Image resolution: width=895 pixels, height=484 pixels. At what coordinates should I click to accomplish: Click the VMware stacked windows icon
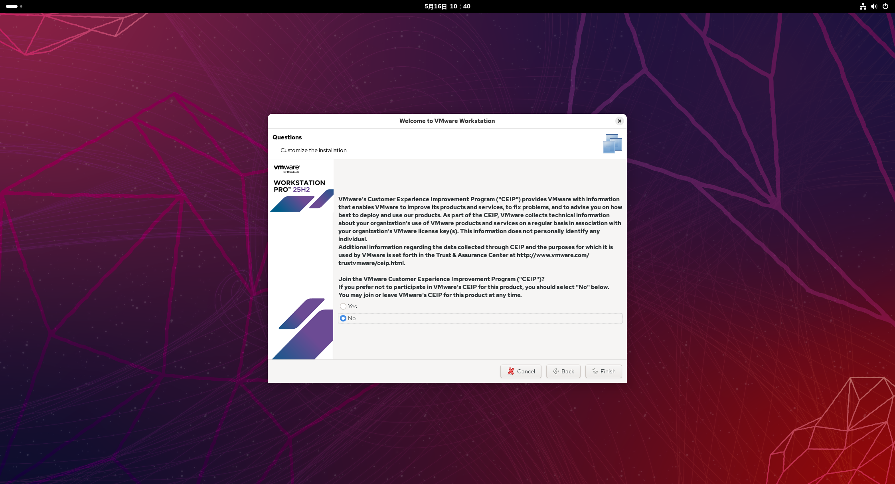[x=612, y=144]
